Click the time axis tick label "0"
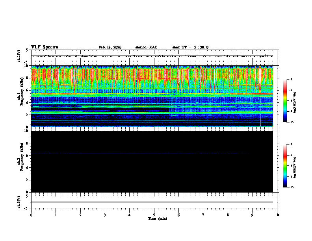This screenshot has height=241, width=312. (31, 215)
